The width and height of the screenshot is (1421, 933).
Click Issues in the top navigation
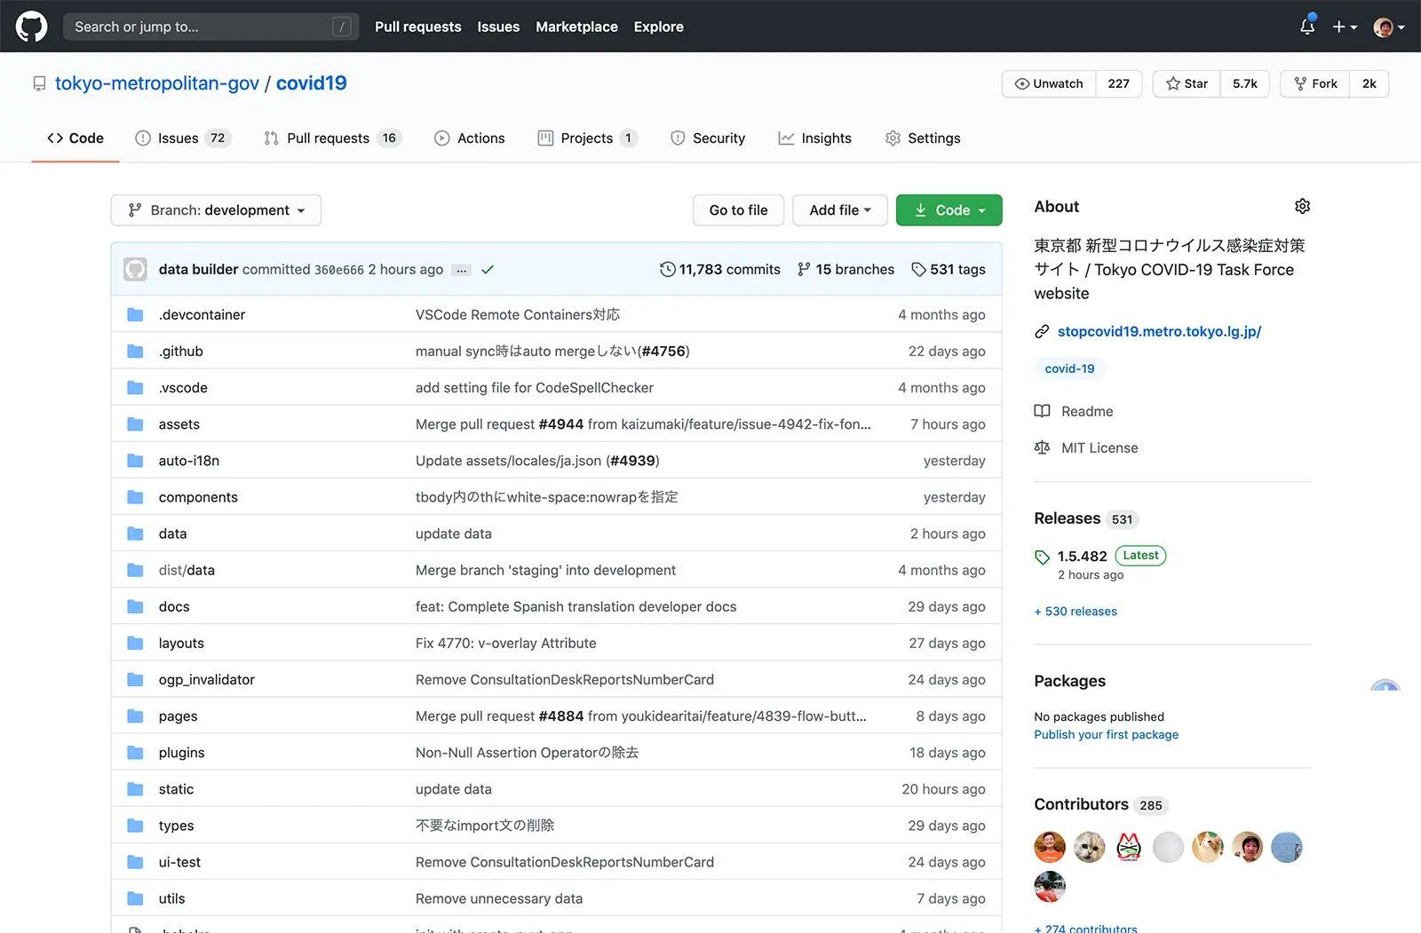498,27
